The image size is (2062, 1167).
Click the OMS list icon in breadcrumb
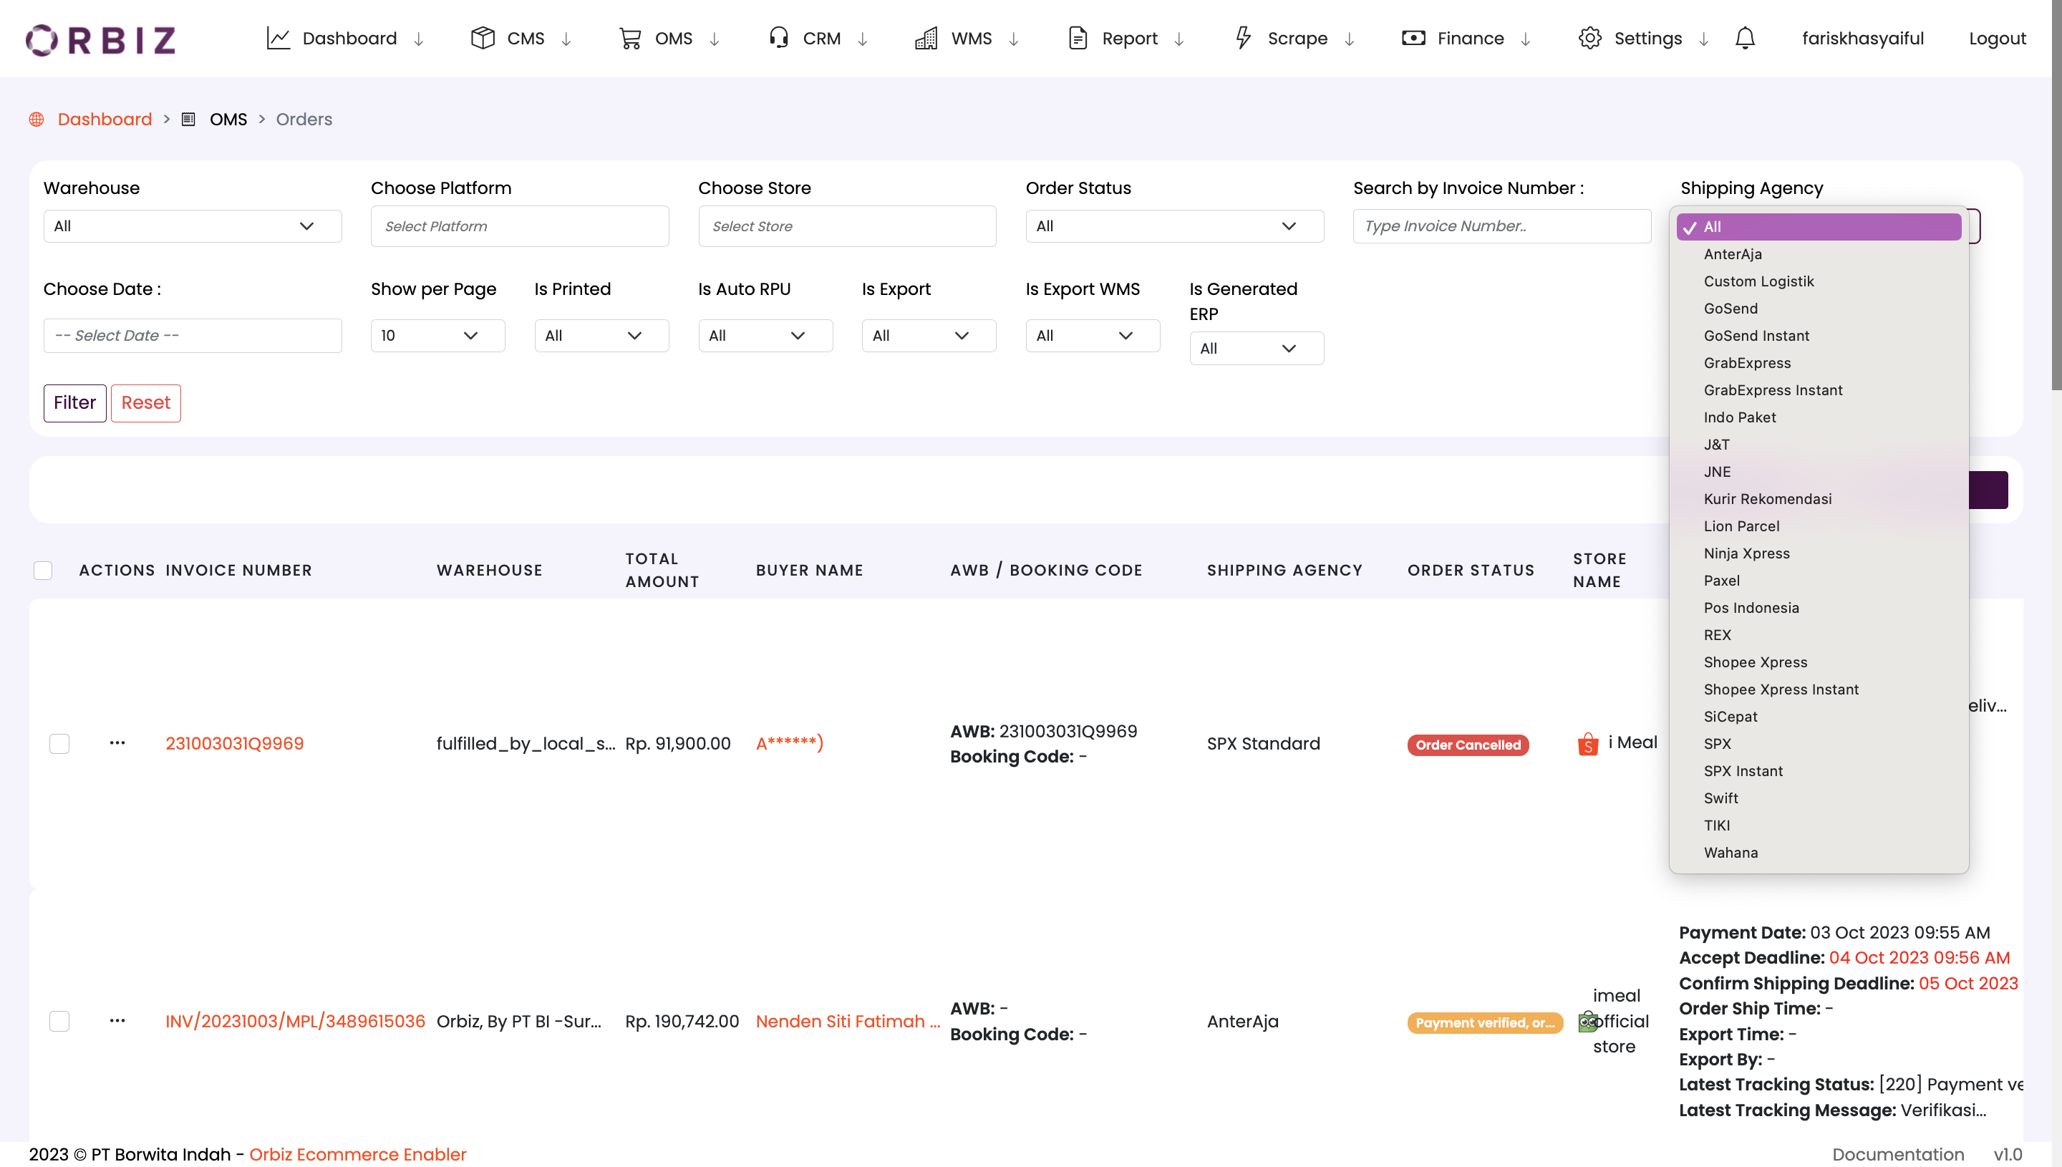point(188,120)
